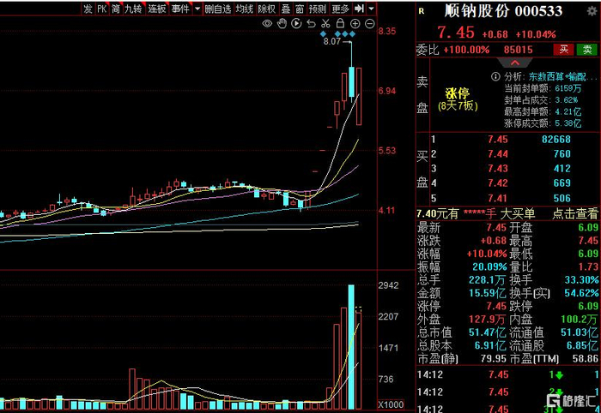Toggle the chart lock icon
Image resolution: width=601 pixels, height=413 pixels.
click(340, 23)
